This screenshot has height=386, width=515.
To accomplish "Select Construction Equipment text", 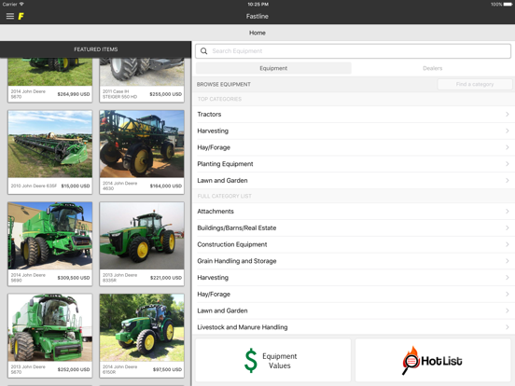I will [x=232, y=244].
